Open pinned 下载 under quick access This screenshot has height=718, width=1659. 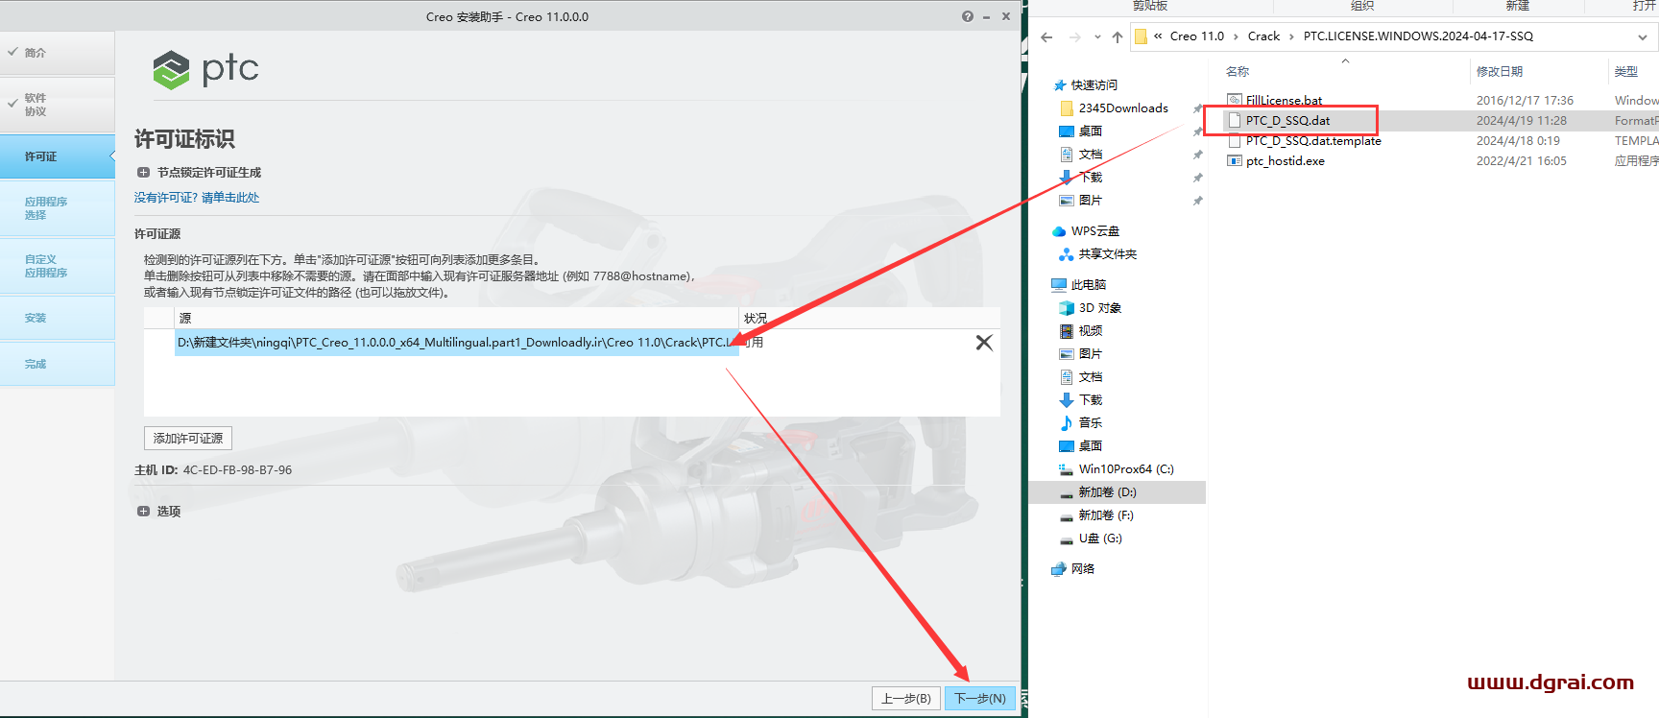point(1090,178)
